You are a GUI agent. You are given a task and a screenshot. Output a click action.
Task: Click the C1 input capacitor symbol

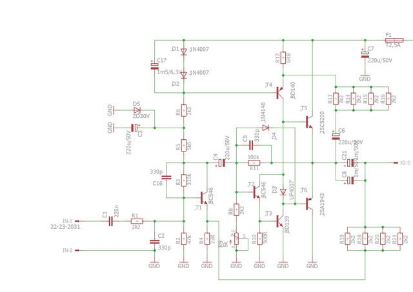click(x=110, y=221)
